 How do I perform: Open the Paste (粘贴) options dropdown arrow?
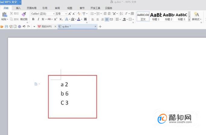click(x=8, y=19)
